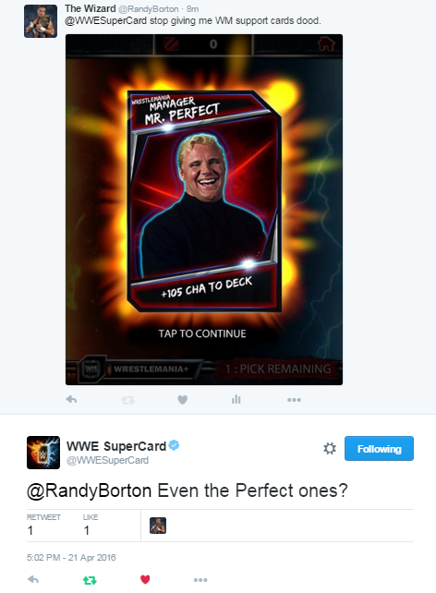View tweet activity bar chart icon
436x593 pixels.
(236, 399)
